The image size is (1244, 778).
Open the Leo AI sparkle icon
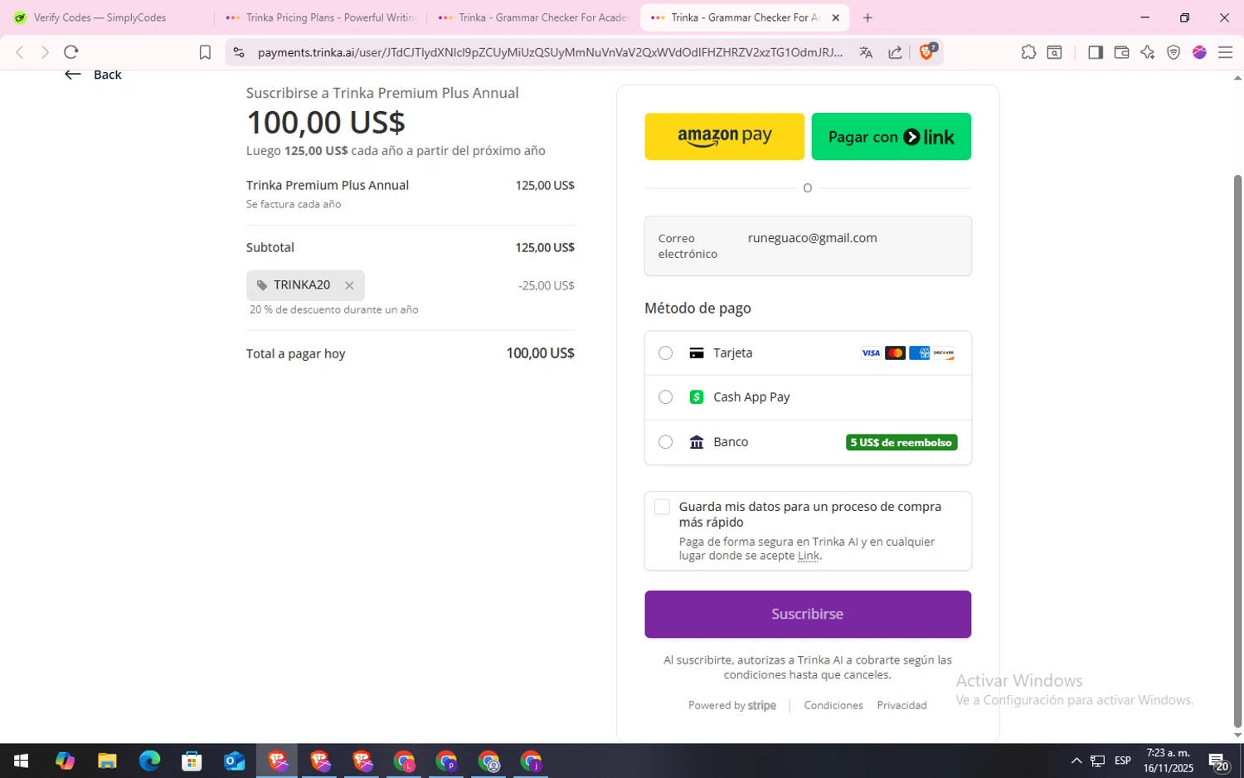1148,52
